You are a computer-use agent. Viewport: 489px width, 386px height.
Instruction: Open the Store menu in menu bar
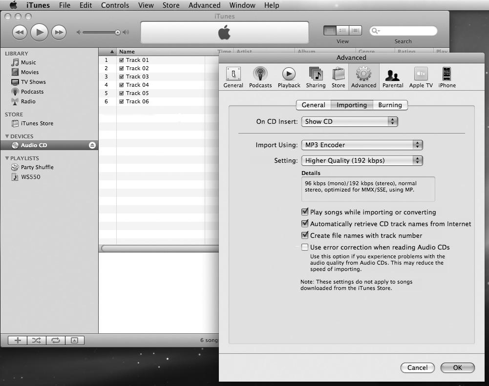[x=171, y=5]
